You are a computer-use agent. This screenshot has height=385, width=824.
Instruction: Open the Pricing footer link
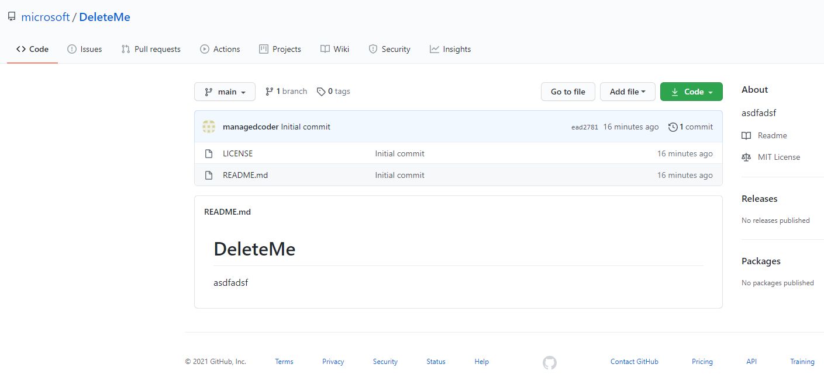pyautogui.click(x=702, y=362)
